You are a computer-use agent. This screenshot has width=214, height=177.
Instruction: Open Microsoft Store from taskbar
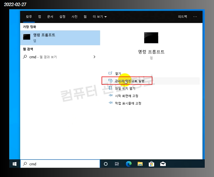point(151,164)
